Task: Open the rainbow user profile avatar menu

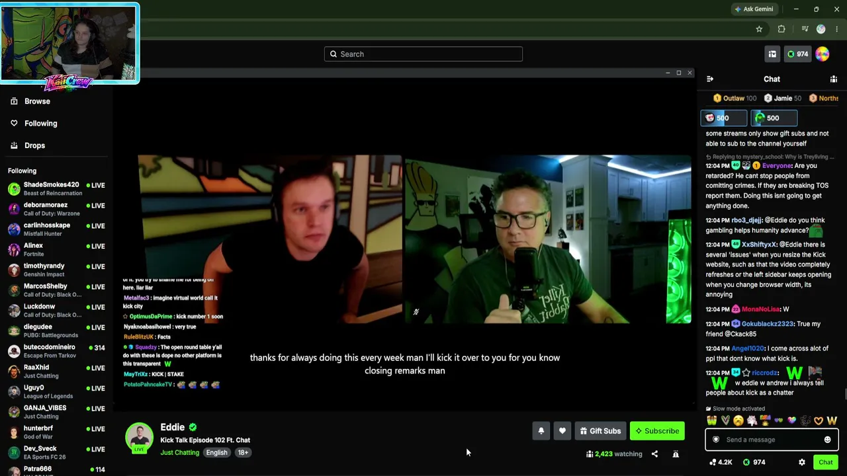Action: pos(823,54)
